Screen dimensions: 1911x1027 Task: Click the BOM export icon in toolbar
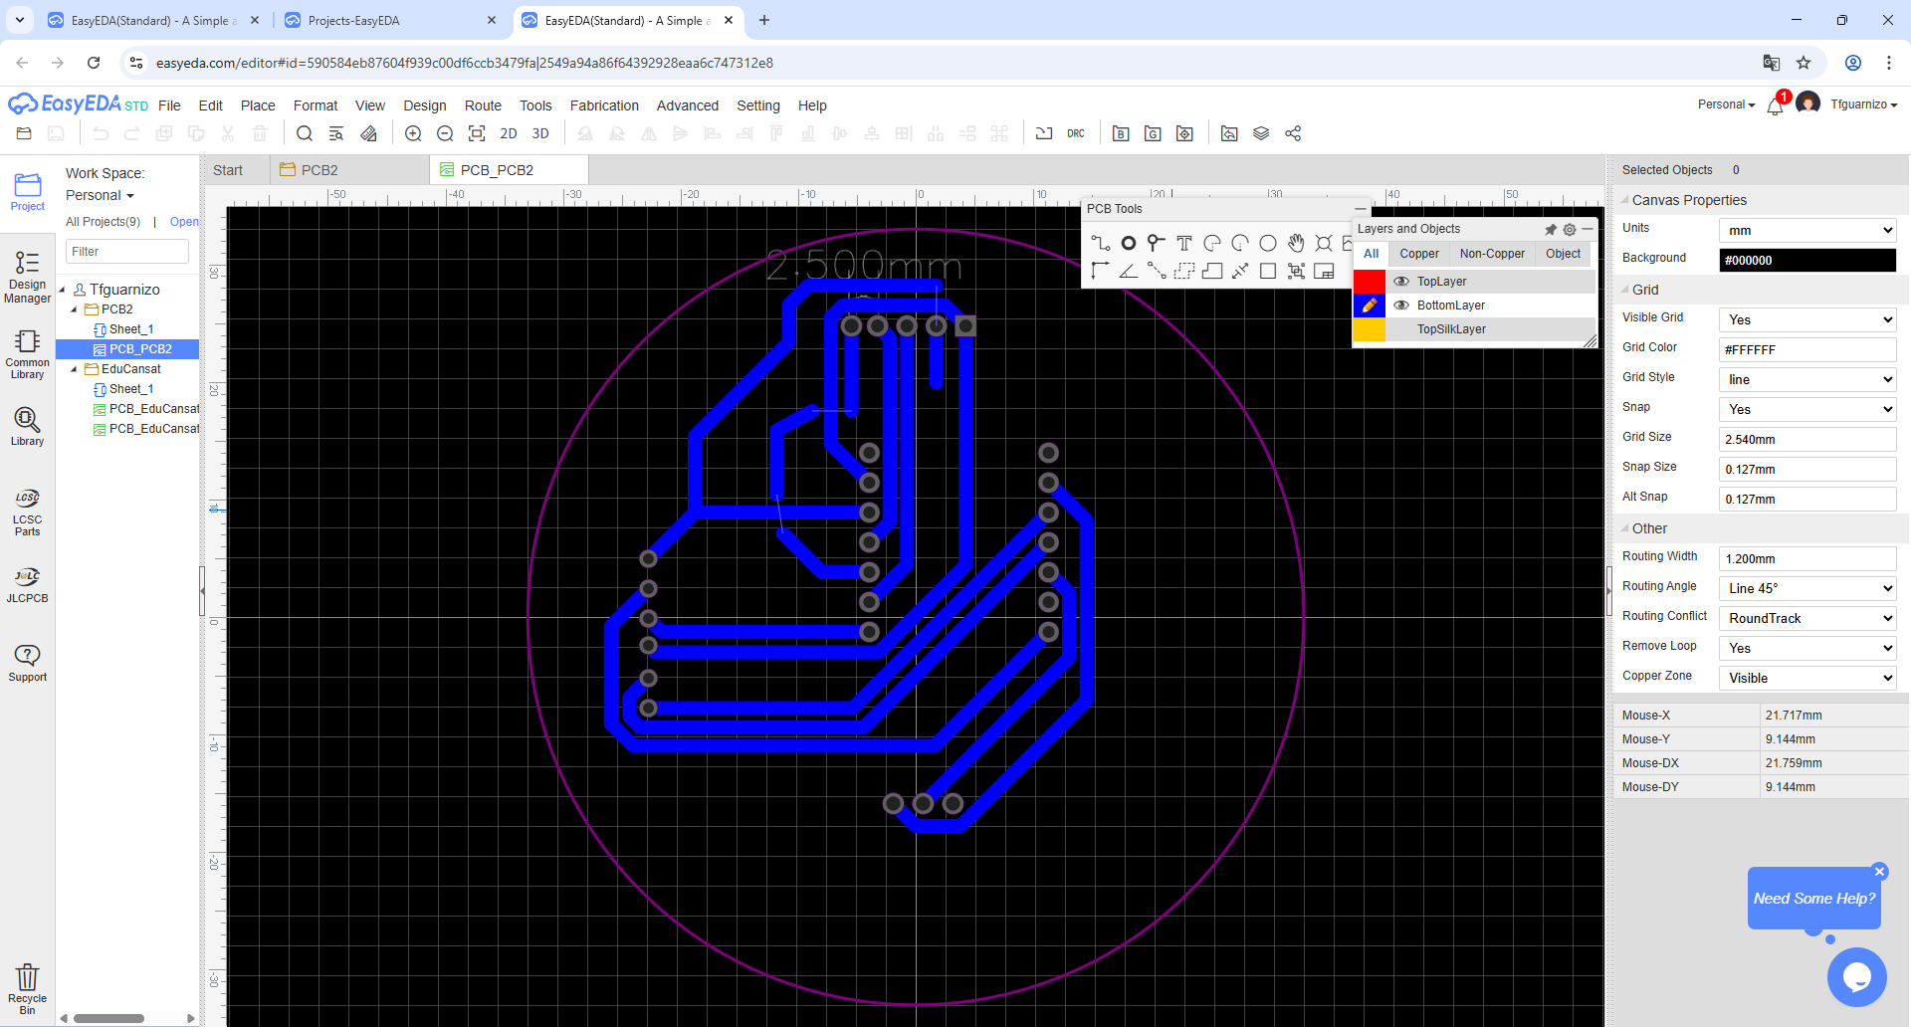point(1121,133)
